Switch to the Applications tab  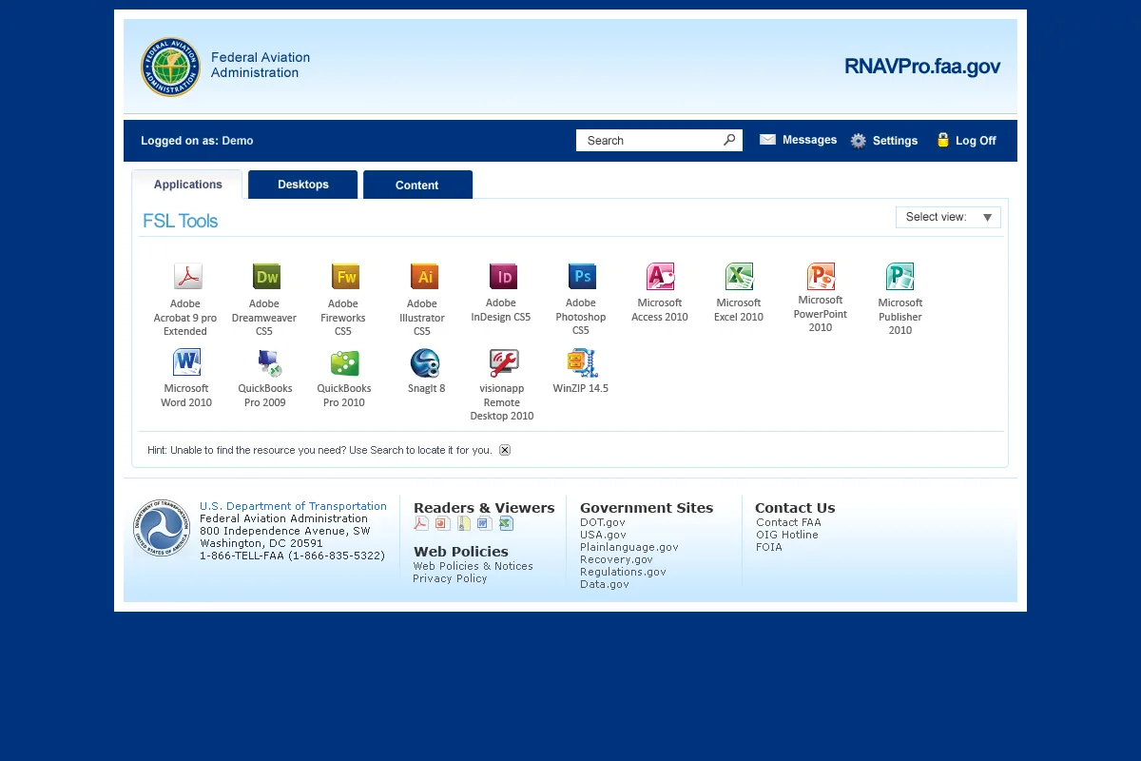tap(187, 185)
